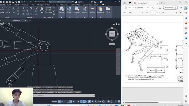Screen dimensions: 189x106
Task: Toggle object snap tracking in status bar
Action: click(x=81, y=102)
